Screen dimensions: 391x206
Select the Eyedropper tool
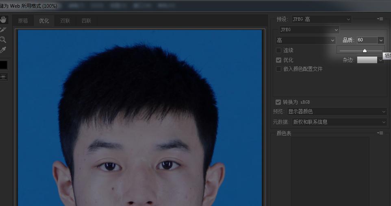[x=3, y=50]
